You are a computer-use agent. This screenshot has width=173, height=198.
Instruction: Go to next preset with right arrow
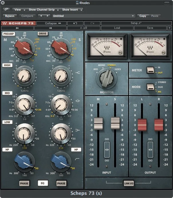[x=50, y=28]
